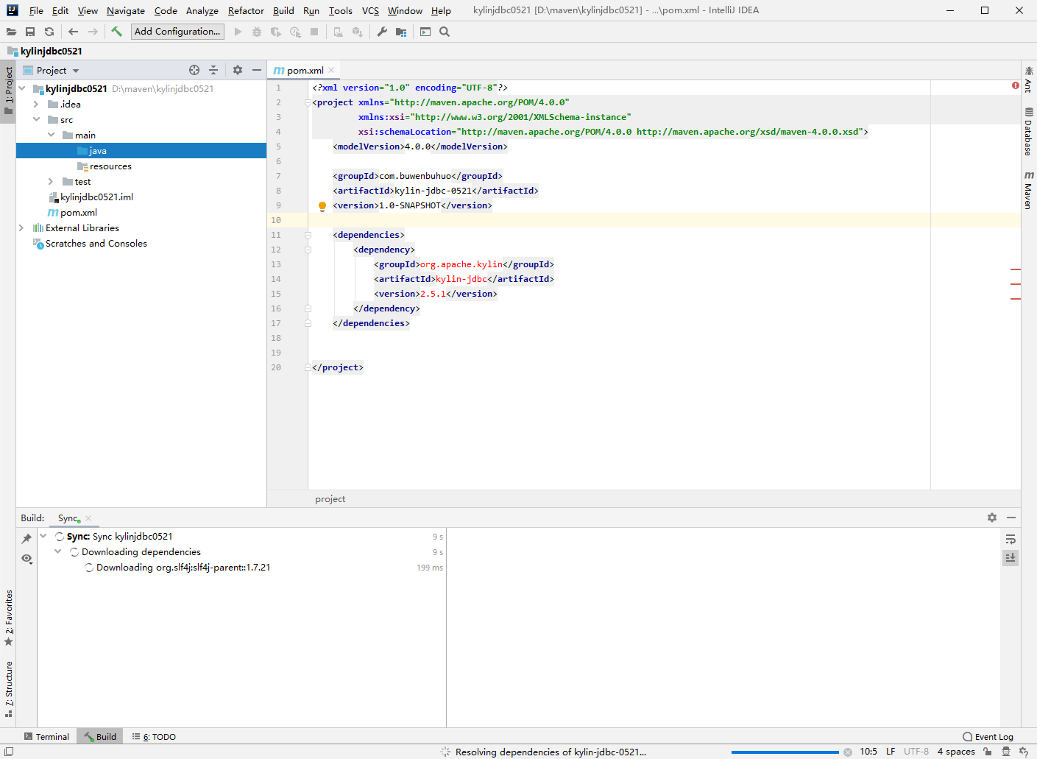
Task: Click the Build Project hammer icon
Action: 116,32
